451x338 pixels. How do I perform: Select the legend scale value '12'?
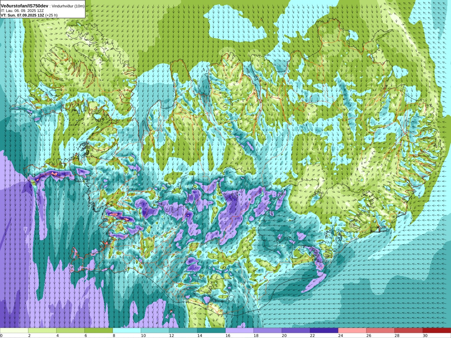[x=171, y=336]
